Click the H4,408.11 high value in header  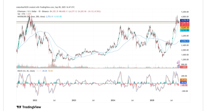[x=64, y=12]
